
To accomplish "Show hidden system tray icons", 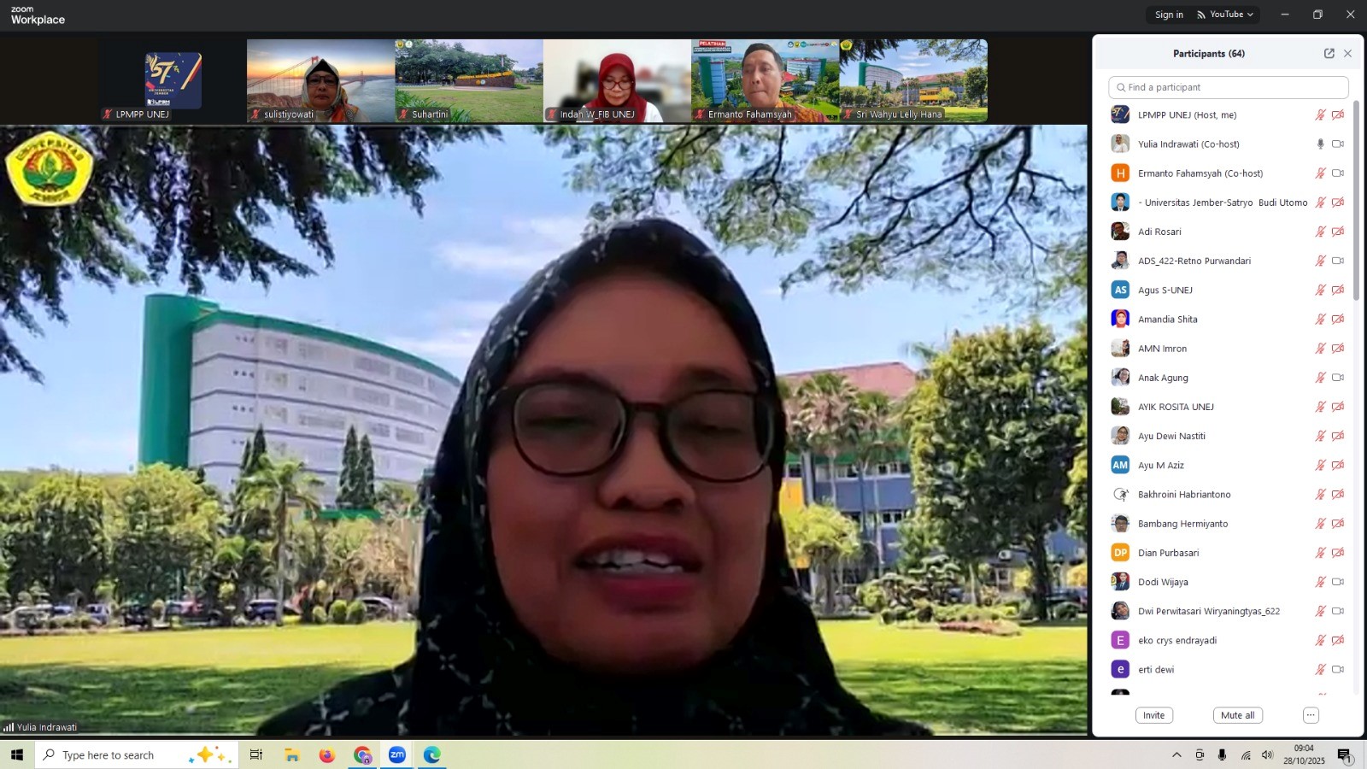I will point(1176,755).
